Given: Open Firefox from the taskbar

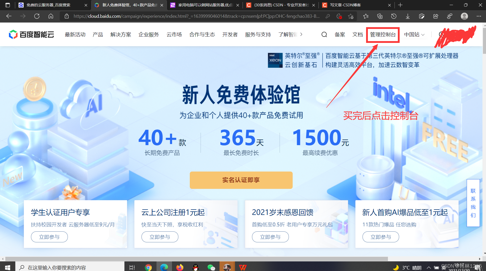Looking at the screenshot, I should (x=180, y=267).
